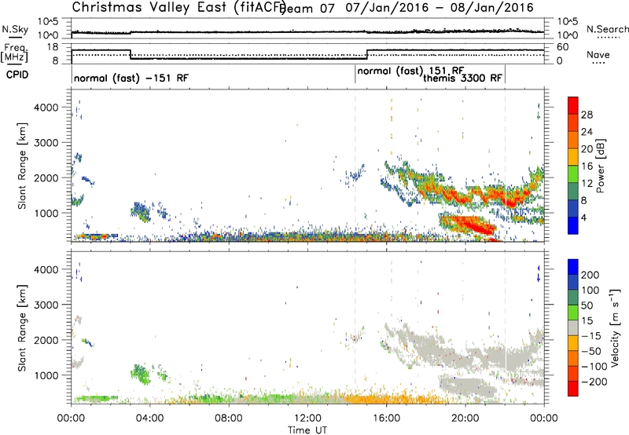Select the 'normal (fast) -151 RF' CPID entry
Image resolution: width=629 pixels, height=435 pixels.
131,78
